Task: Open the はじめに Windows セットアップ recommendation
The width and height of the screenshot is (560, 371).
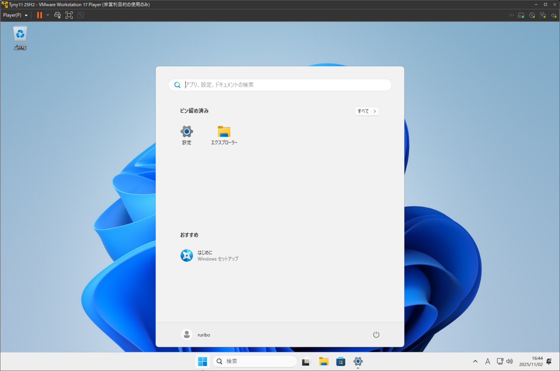Action: pyautogui.click(x=210, y=255)
